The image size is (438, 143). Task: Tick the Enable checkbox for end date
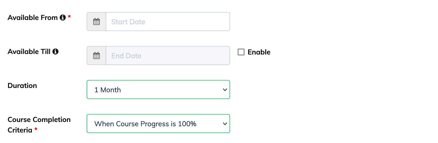[241, 52]
